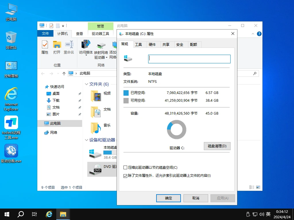Screen dimensions: 294x220
Task: Click the disk usage donut chart
Action: click(x=177, y=130)
